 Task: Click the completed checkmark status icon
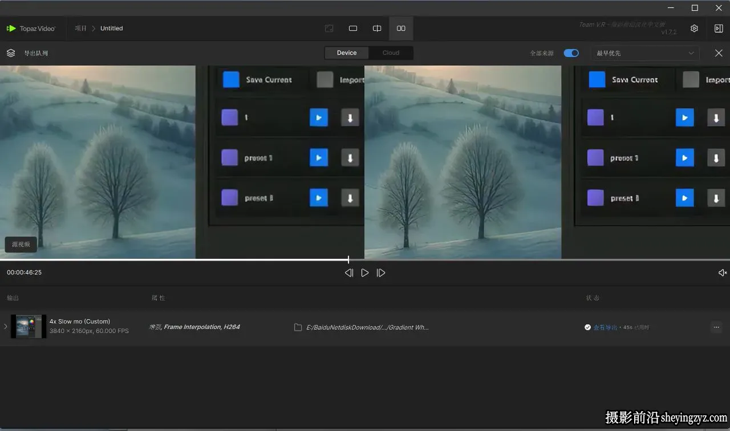(x=587, y=327)
